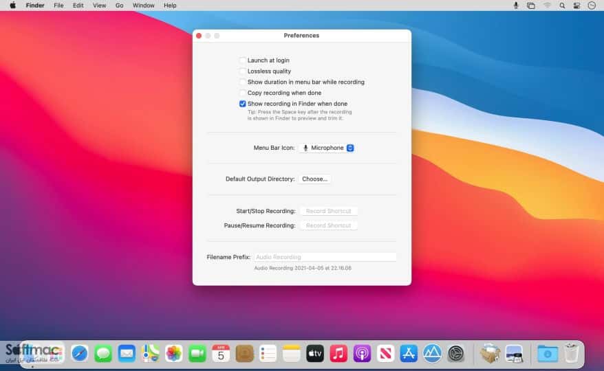Viewport: 604px width, 371px height.
Task: Open System Preferences gear in the Dock
Action: tap(456, 353)
